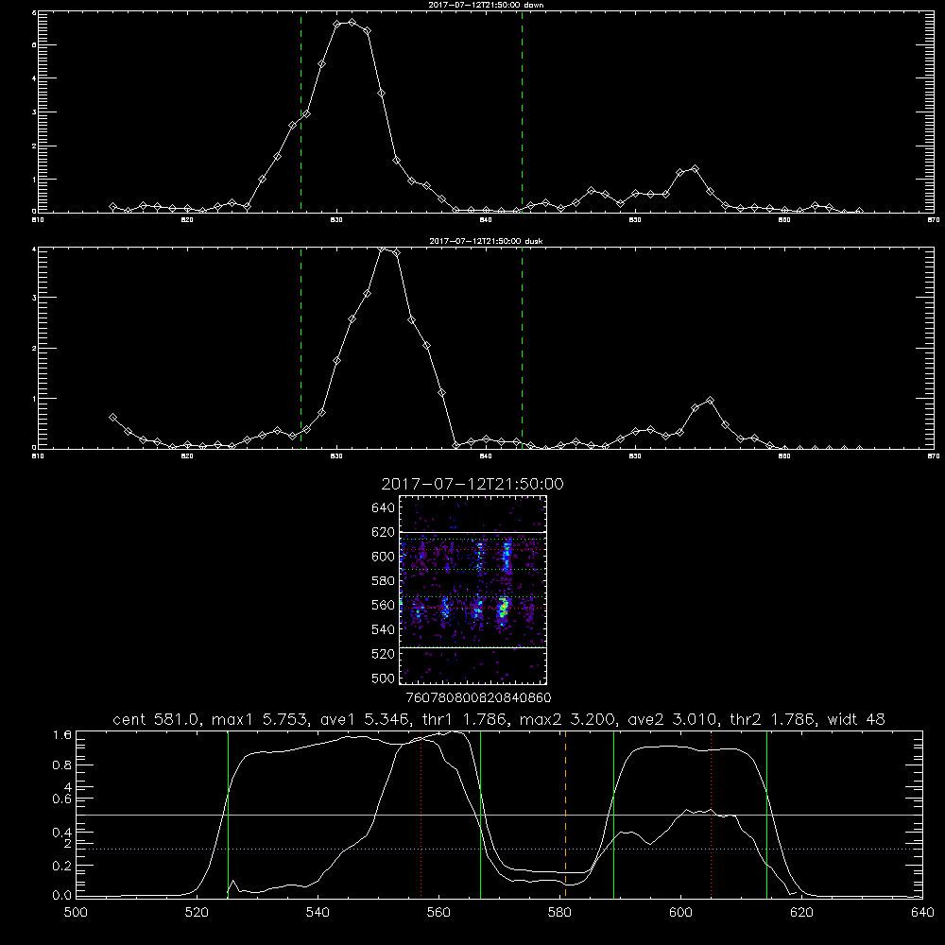Click the green dashed line near 842 in dusk plot
Image resolution: width=945 pixels, height=945 pixels.
click(522, 349)
